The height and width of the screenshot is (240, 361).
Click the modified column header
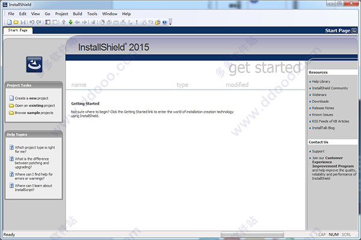click(x=237, y=85)
